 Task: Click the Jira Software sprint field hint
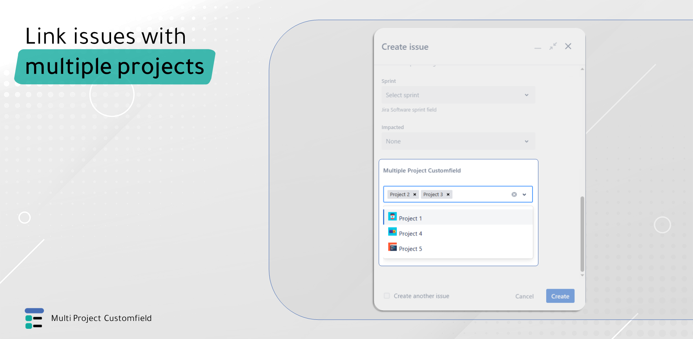click(x=409, y=110)
